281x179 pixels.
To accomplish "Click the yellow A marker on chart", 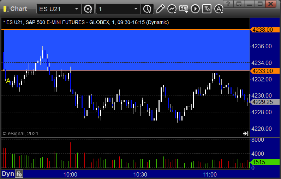I will [8, 81].
